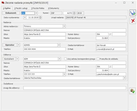Click the Operator button
Screen dimensions: 137x111
click(10, 45)
